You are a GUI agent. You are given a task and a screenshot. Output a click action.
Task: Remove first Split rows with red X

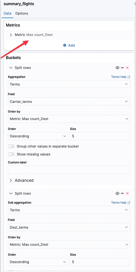pos(127,68)
